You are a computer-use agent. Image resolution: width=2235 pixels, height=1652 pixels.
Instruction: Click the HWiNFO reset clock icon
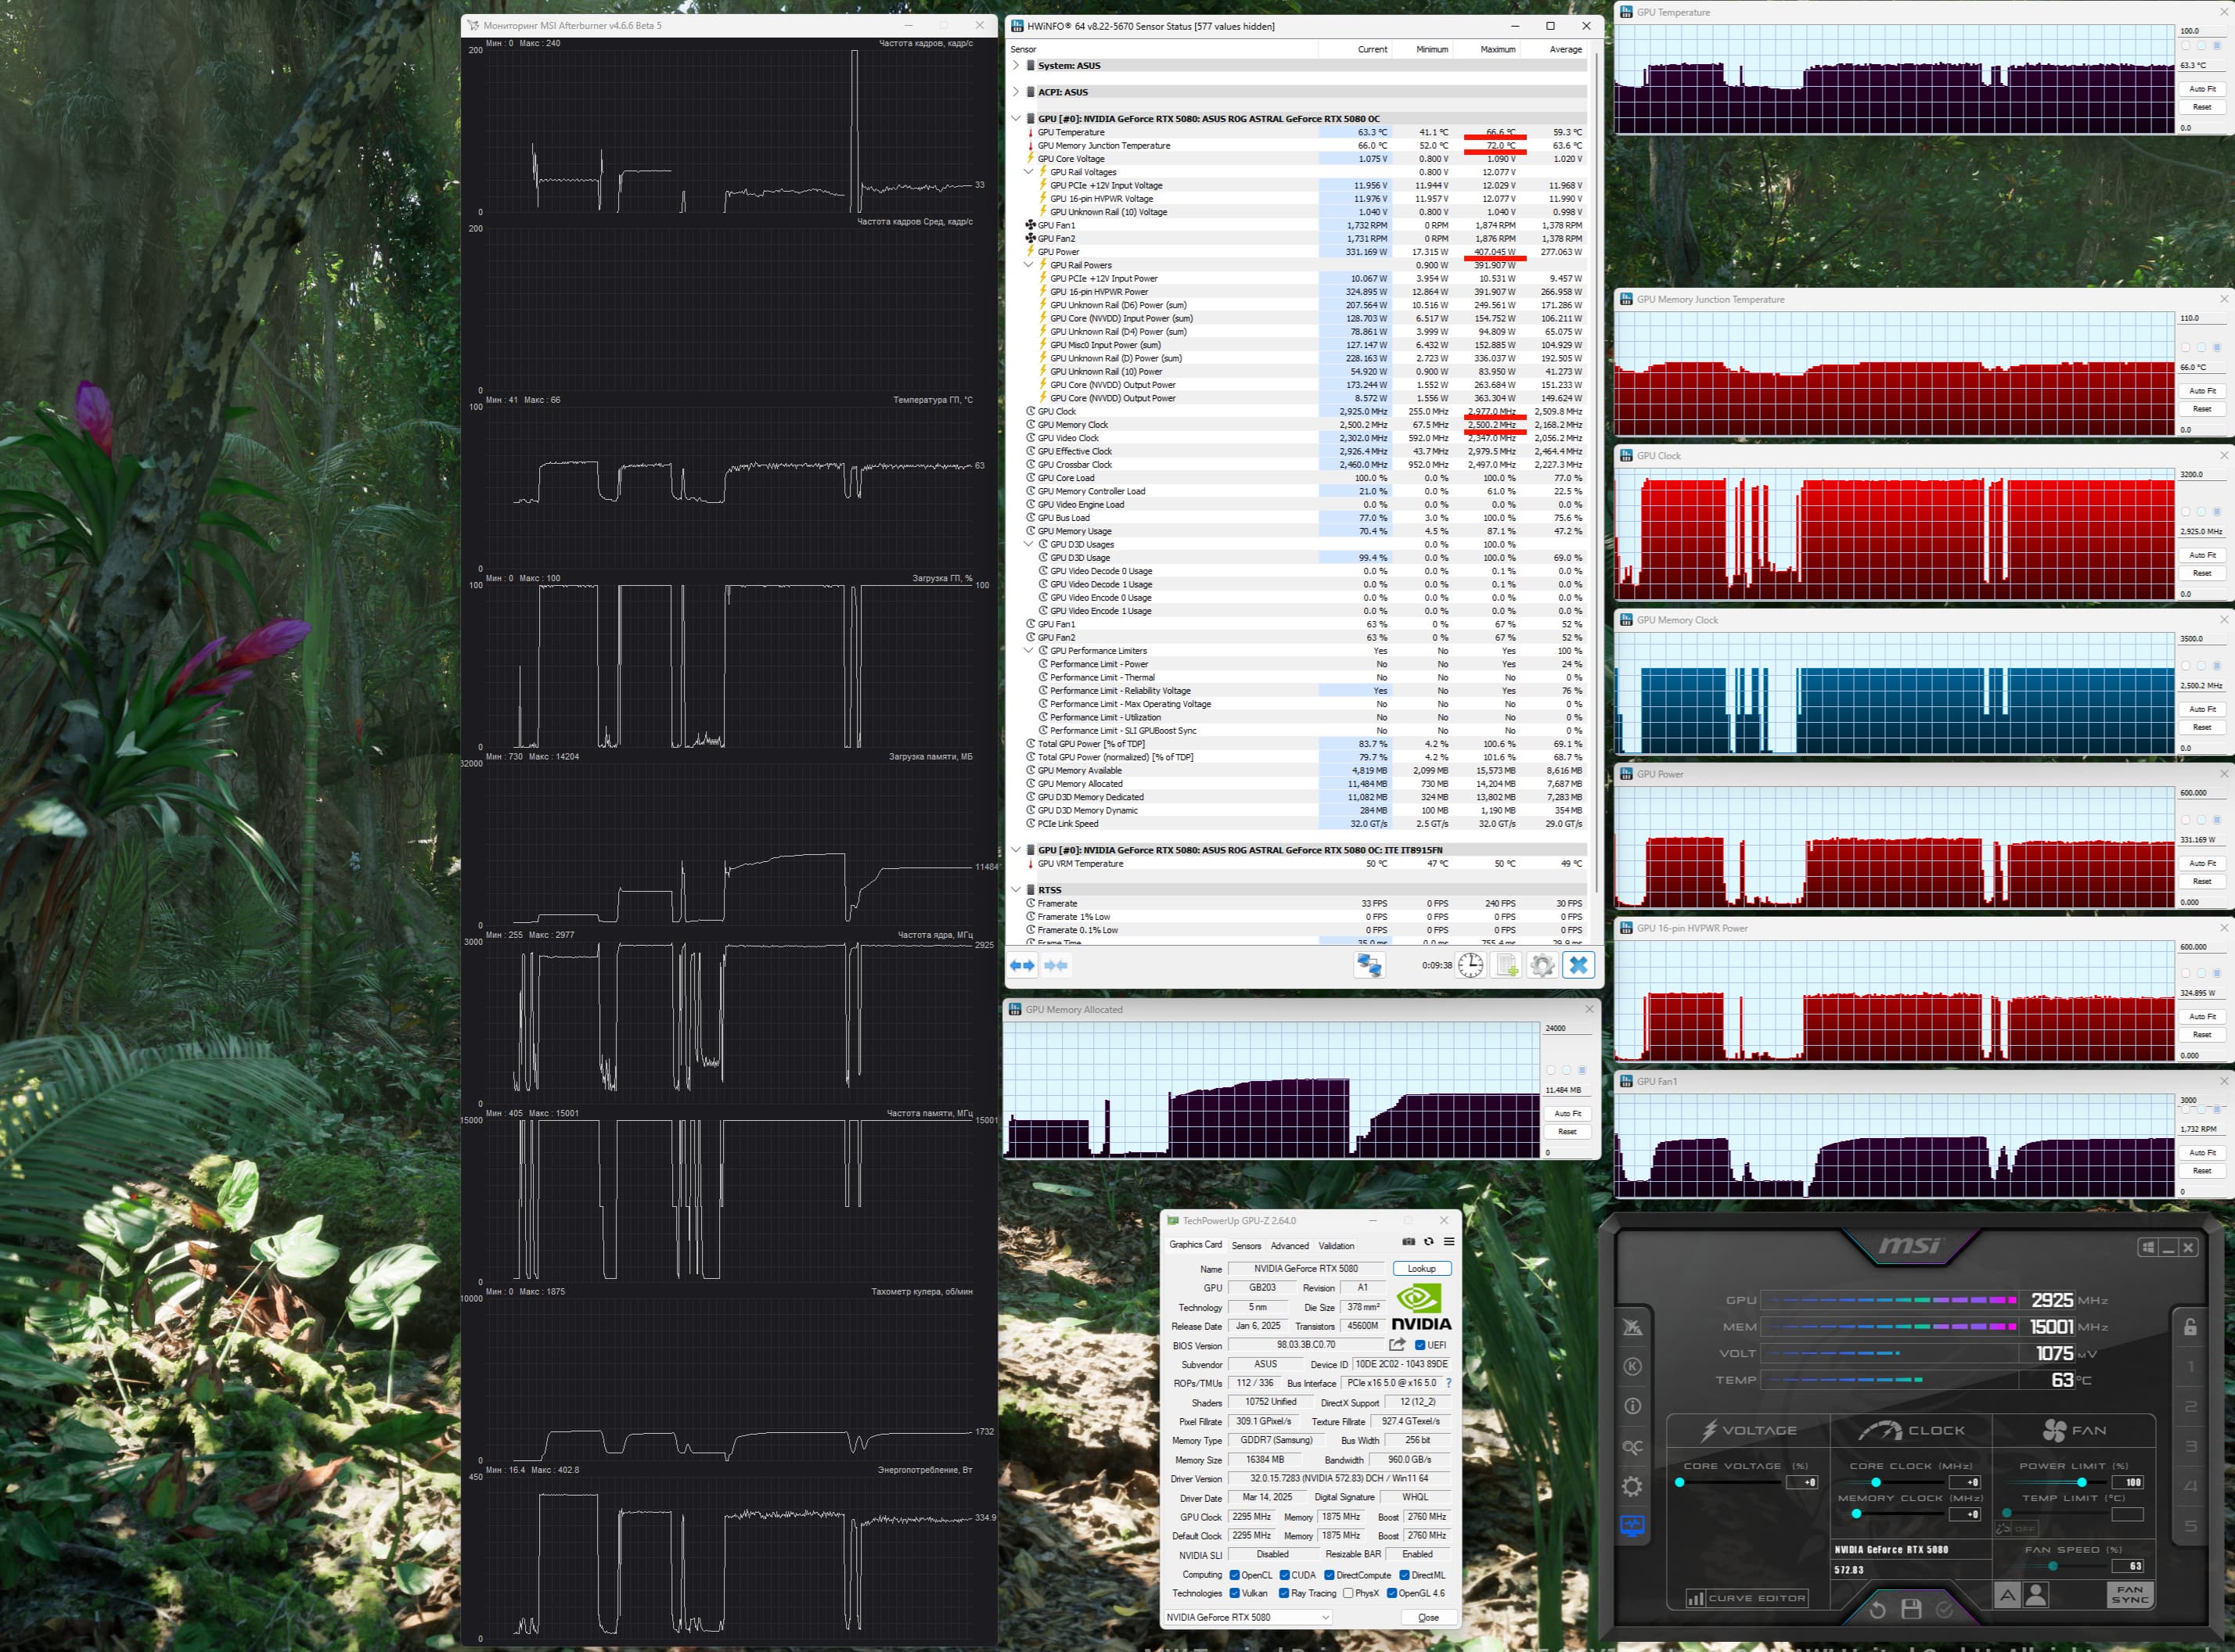(1470, 965)
